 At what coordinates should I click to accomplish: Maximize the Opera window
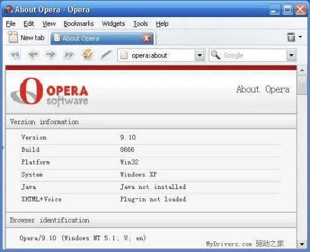click(287, 9)
